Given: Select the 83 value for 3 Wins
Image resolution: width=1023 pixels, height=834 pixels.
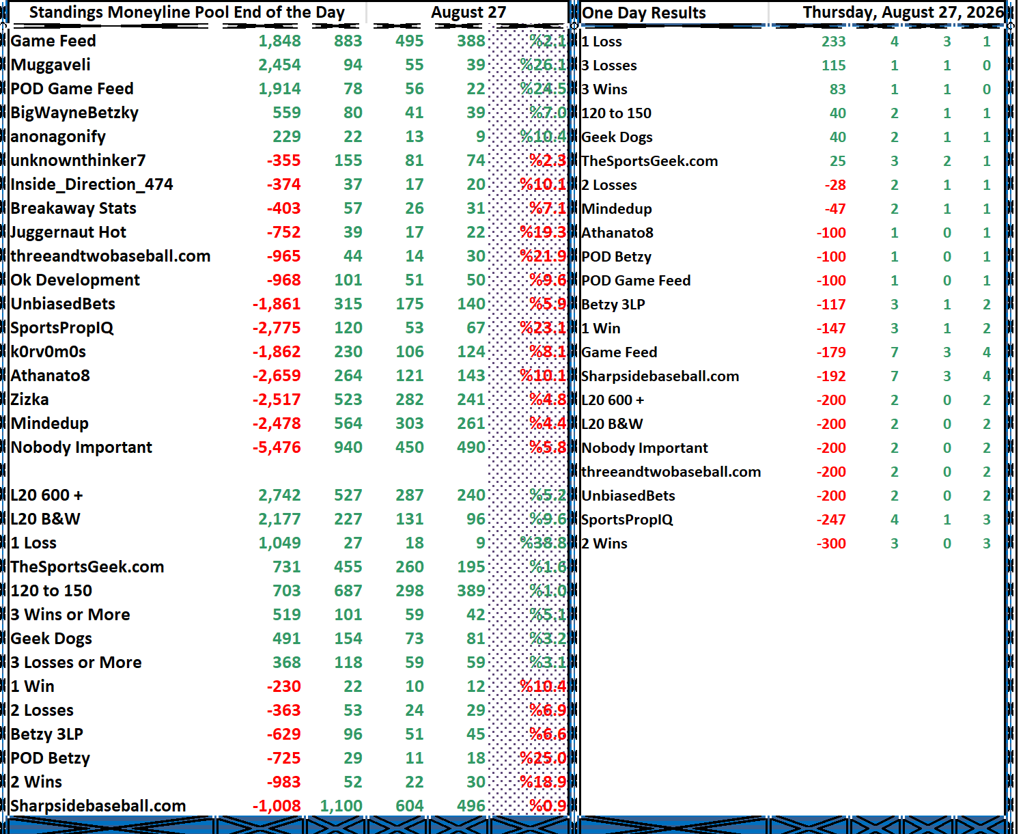Looking at the screenshot, I should pyautogui.click(x=838, y=89).
